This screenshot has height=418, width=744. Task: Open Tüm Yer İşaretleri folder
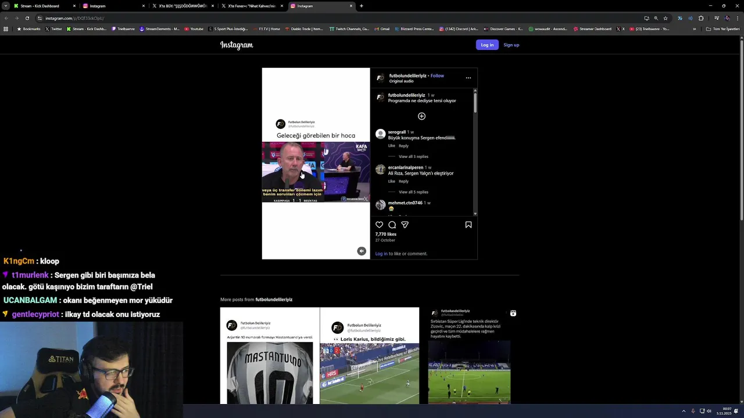pos(722,28)
